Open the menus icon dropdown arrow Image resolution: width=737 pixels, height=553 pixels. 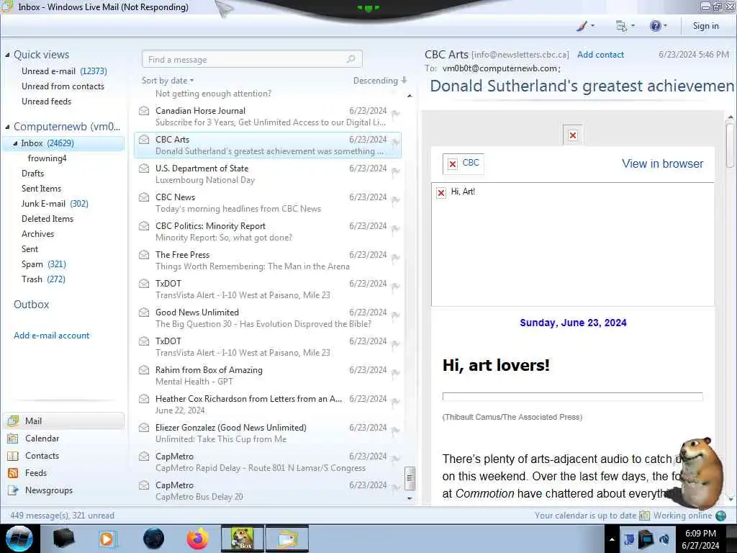633,26
